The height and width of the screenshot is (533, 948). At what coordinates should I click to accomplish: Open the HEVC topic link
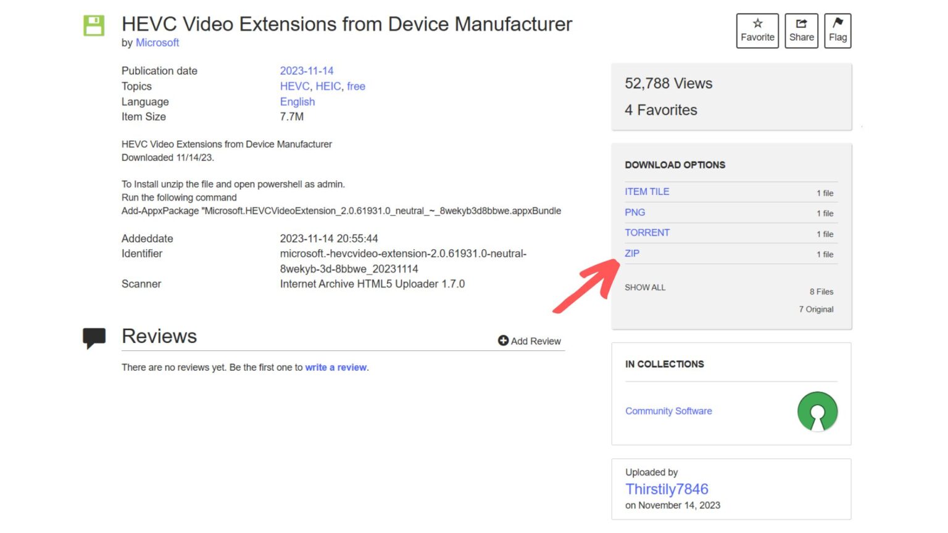[294, 86]
